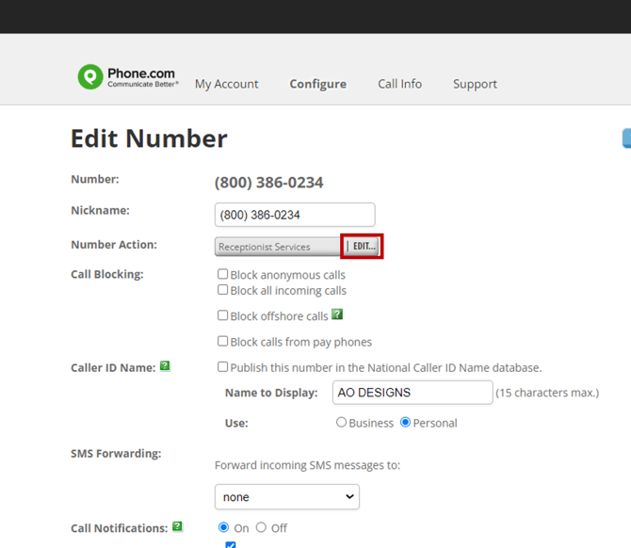Screen dimensions: 631x548
Task: Select the Business use radio button
Action: click(341, 422)
